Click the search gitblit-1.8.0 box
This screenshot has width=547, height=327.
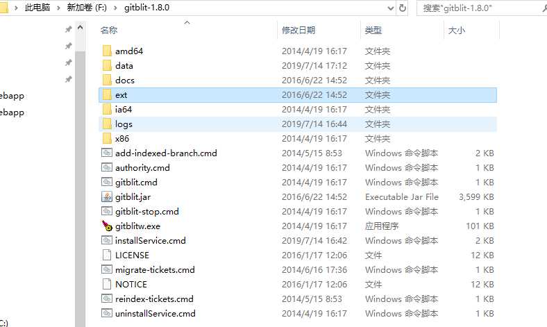(482, 8)
